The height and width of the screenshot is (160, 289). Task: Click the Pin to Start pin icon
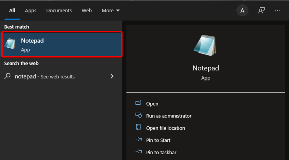(139, 140)
